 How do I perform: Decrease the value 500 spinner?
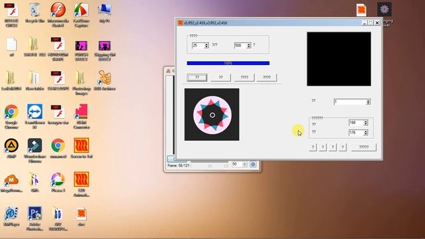[x=249, y=47]
